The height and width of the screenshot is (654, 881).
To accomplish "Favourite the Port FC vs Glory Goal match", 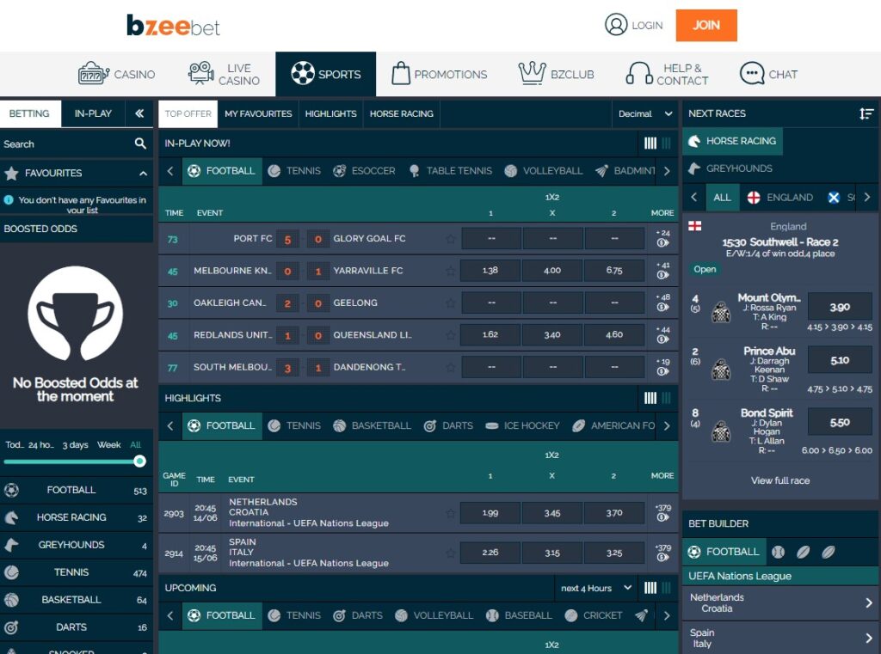I will pyautogui.click(x=450, y=239).
